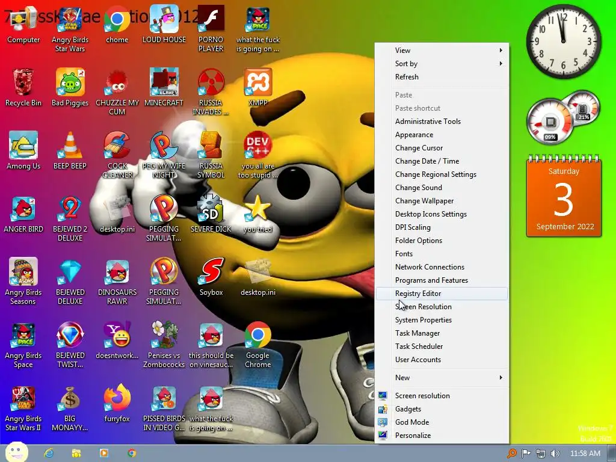Select BEJEWED TWIST shortcut icon
Screen dimensions: 616x462
pyautogui.click(x=70, y=345)
